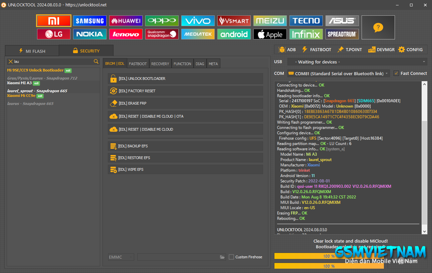Open the FUNCTION tab
432x273 pixels.
182,63
